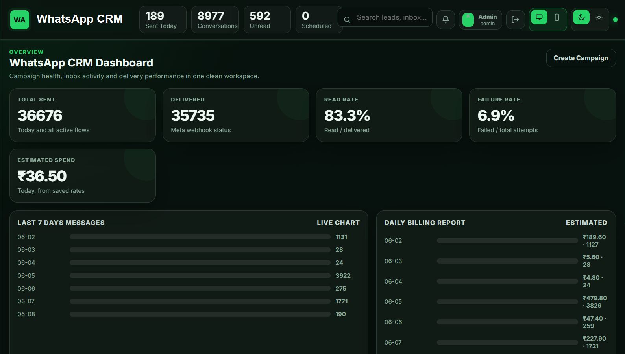Open the 0 Scheduled stat
Screen dimensions: 625x354
319,20
